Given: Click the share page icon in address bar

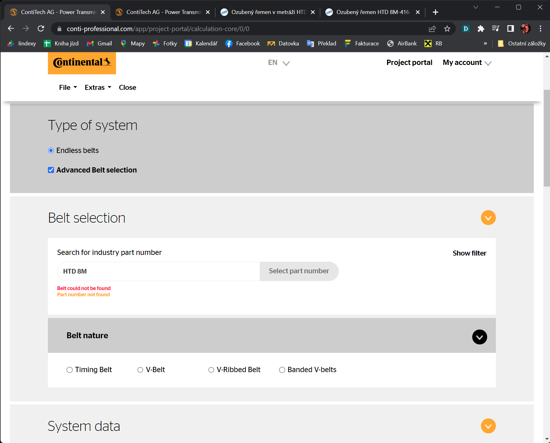Looking at the screenshot, I should click(x=432, y=29).
